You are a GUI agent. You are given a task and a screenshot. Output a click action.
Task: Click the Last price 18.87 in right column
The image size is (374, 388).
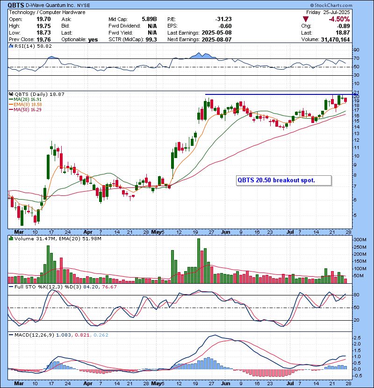[x=343, y=33]
